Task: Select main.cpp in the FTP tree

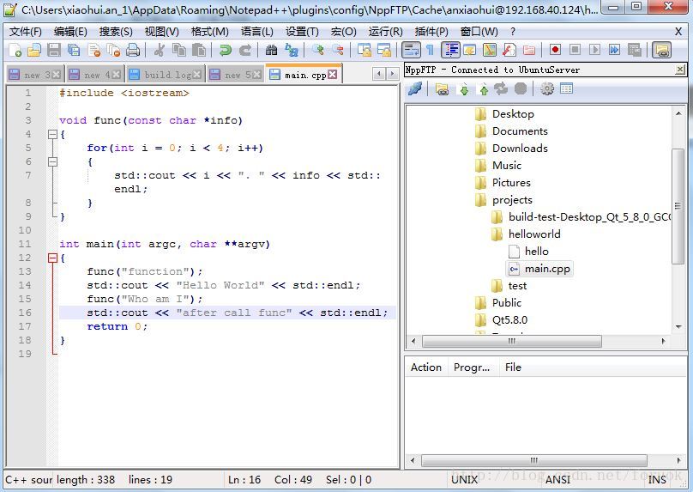Action: tap(547, 269)
